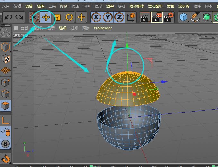The width and height of the screenshot is (218, 167).
Task: Click the Redo arrow icon
Action: [x=19, y=17]
